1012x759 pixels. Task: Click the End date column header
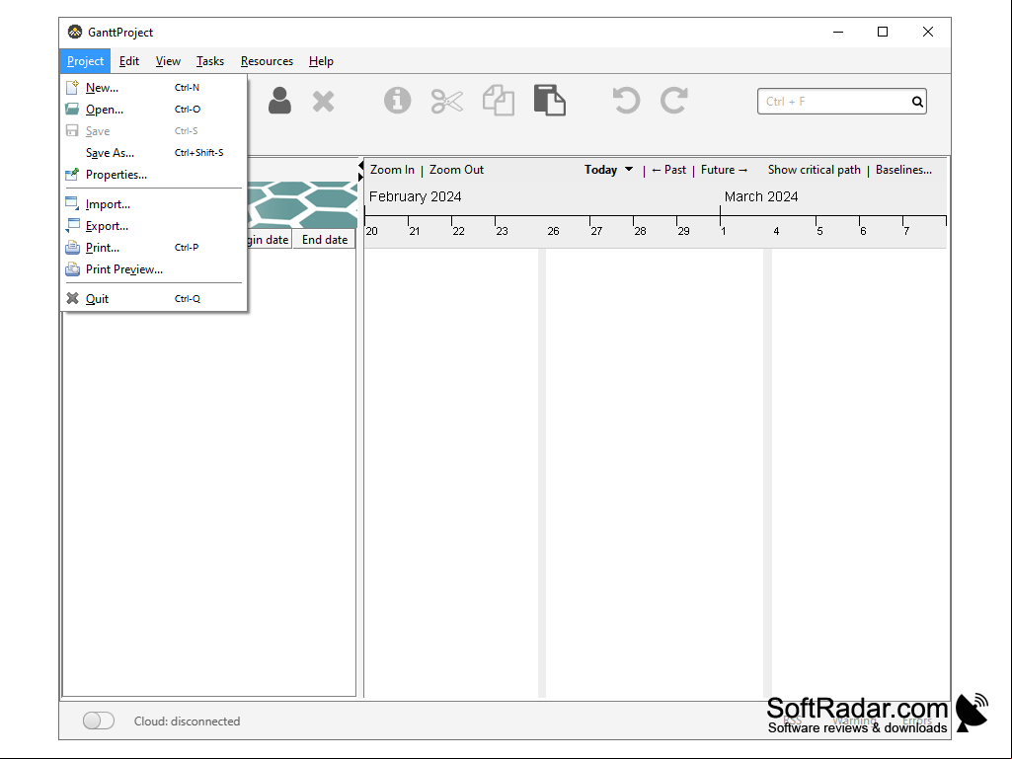[324, 240]
